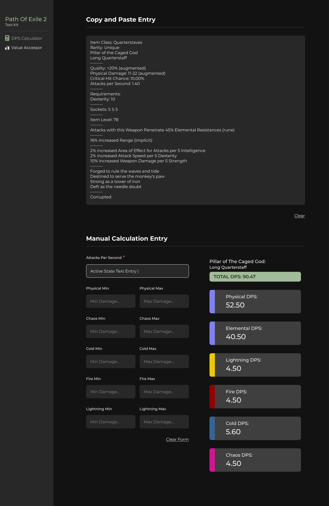The image size is (329, 506).
Task: Click the DPS Calculator calculator icon
Action: [x=7, y=38]
